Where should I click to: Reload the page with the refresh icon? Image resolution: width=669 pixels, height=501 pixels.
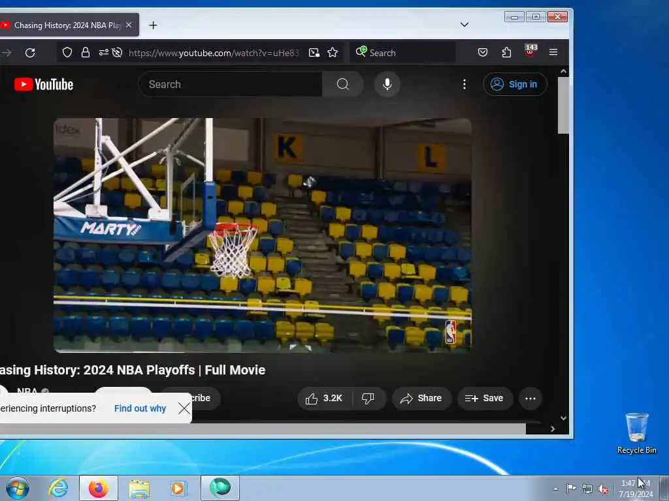click(x=30, y=53)
